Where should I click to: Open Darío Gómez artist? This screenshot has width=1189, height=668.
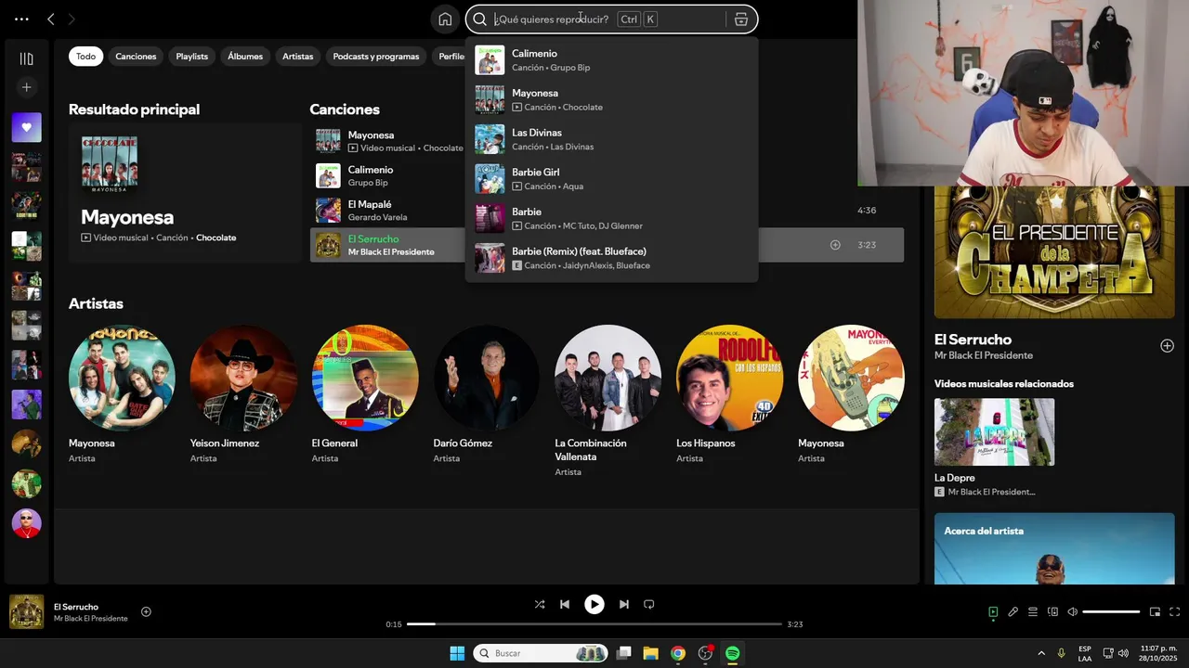pos(487,395)
